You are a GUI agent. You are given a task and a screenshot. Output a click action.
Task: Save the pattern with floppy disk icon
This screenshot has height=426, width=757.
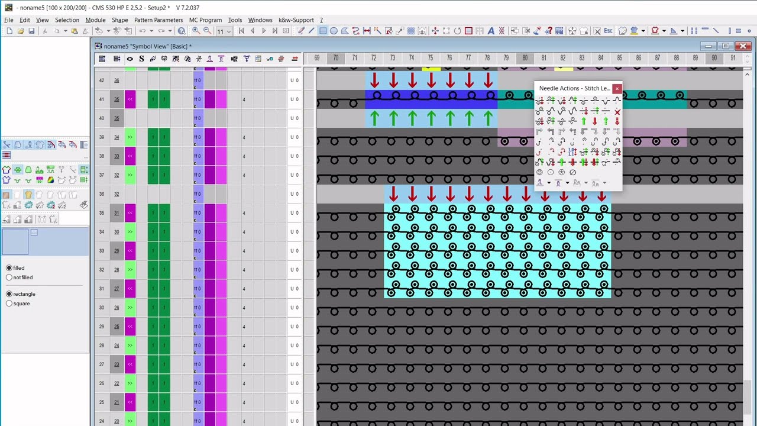click(31, 31)
